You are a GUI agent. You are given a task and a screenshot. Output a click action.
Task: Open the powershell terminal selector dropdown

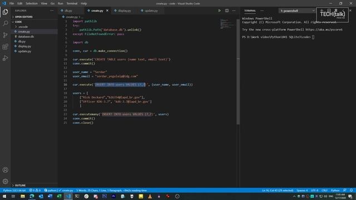297,11
